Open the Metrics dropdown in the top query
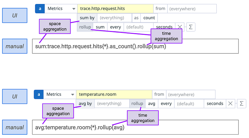Screen dimensions: 249x138 click(x=61, y=9)
